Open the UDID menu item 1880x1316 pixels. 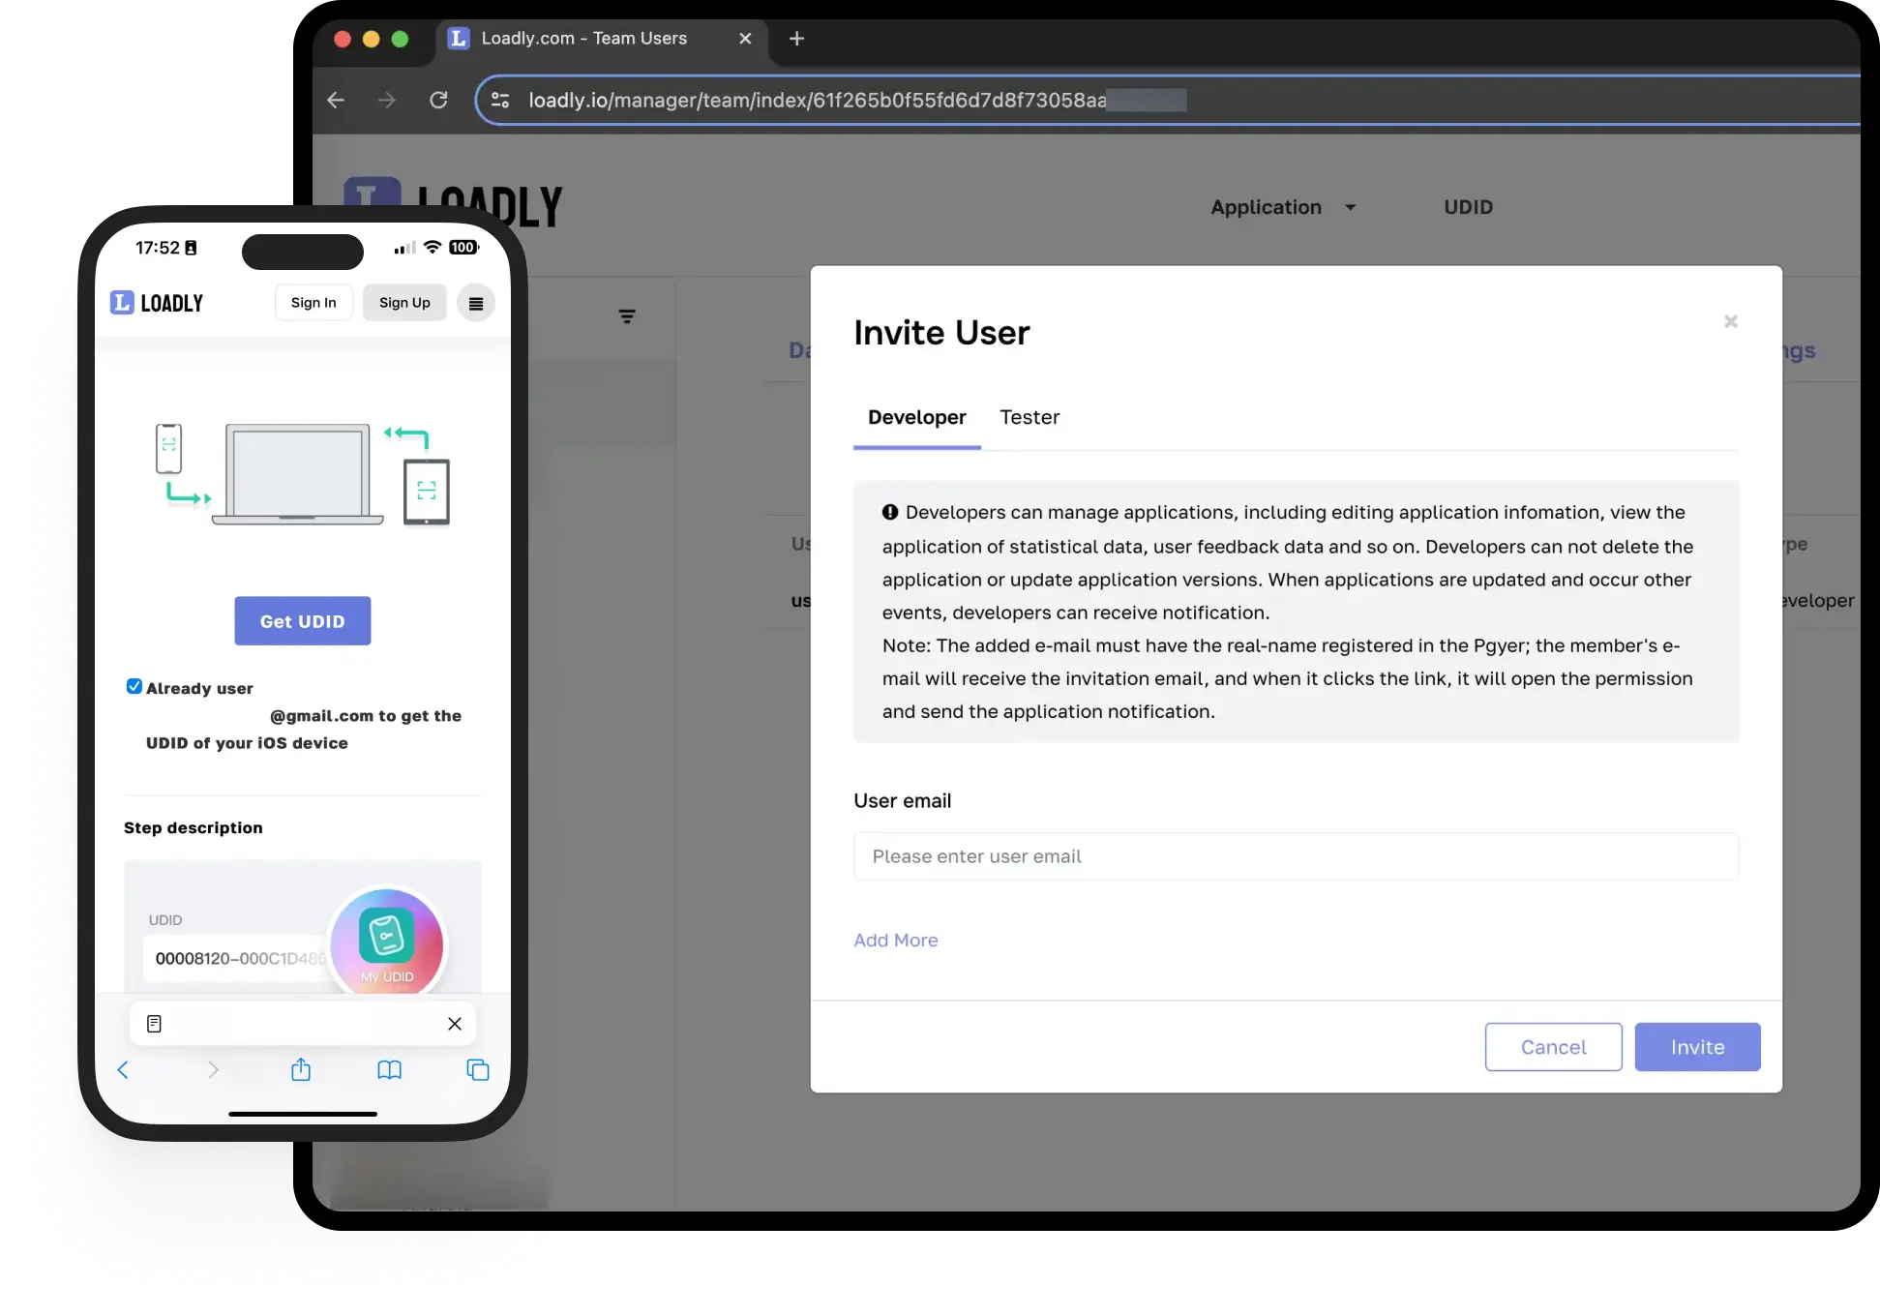tap(1468, 207)
